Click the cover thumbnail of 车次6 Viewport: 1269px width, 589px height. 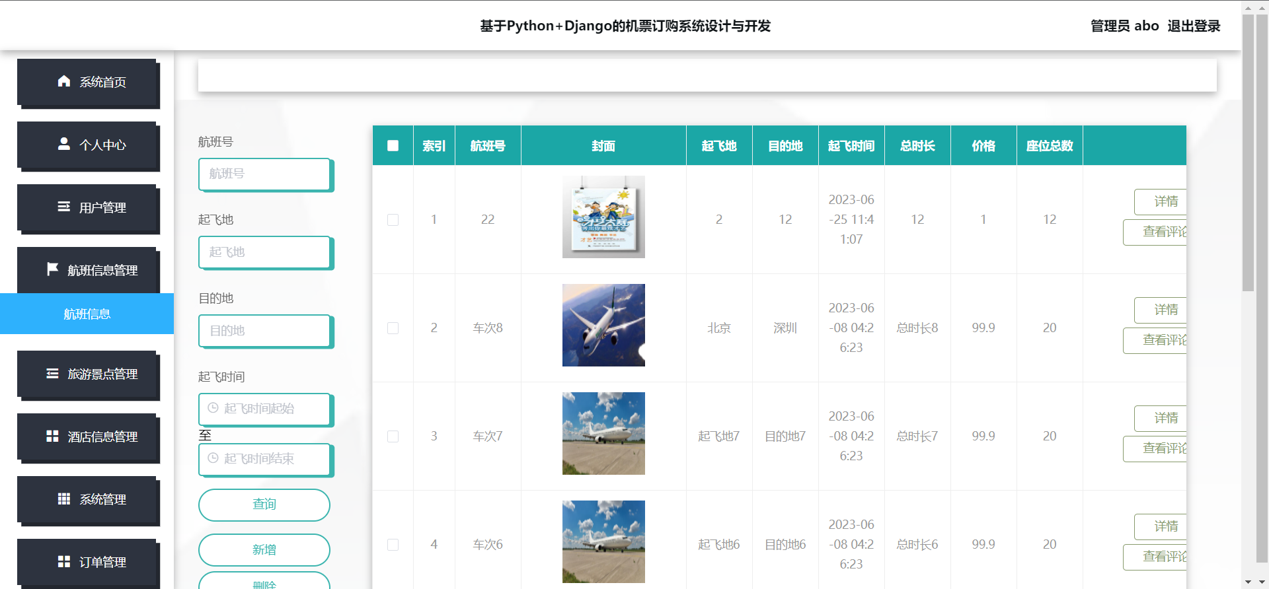tap(603, 541)
